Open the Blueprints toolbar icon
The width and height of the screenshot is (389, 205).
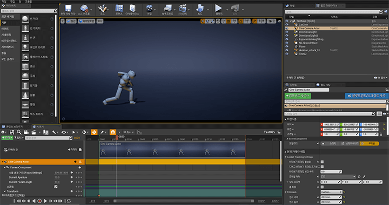click(x=167, y=8)
